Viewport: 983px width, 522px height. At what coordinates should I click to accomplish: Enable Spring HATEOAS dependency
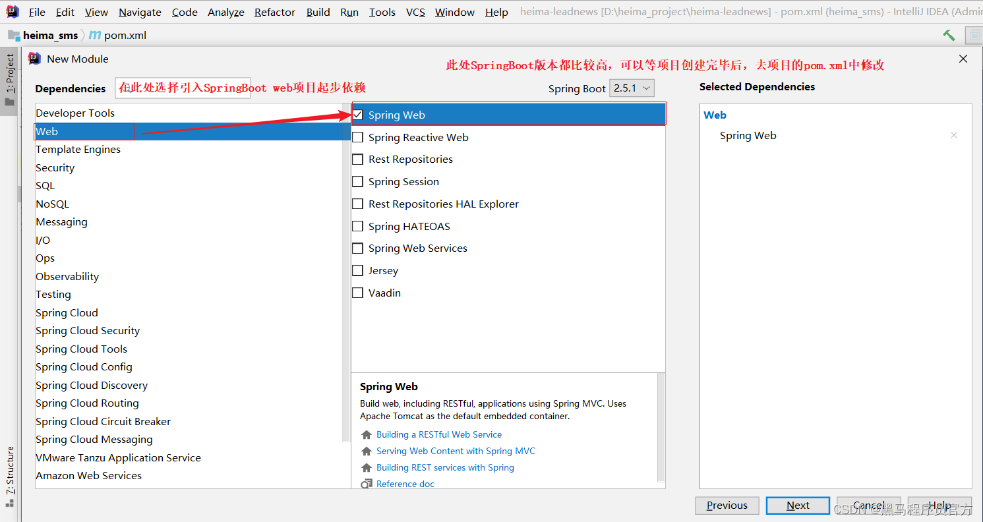coord(358,226)
